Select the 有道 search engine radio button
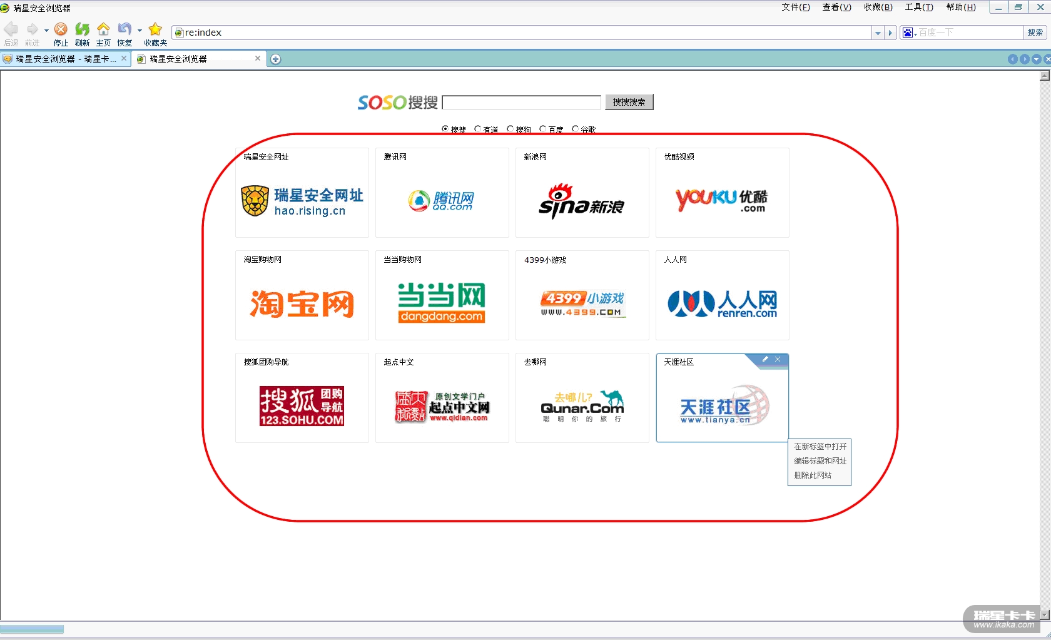The height and width of the screenshot is (640, 1051). pos(477,129)
